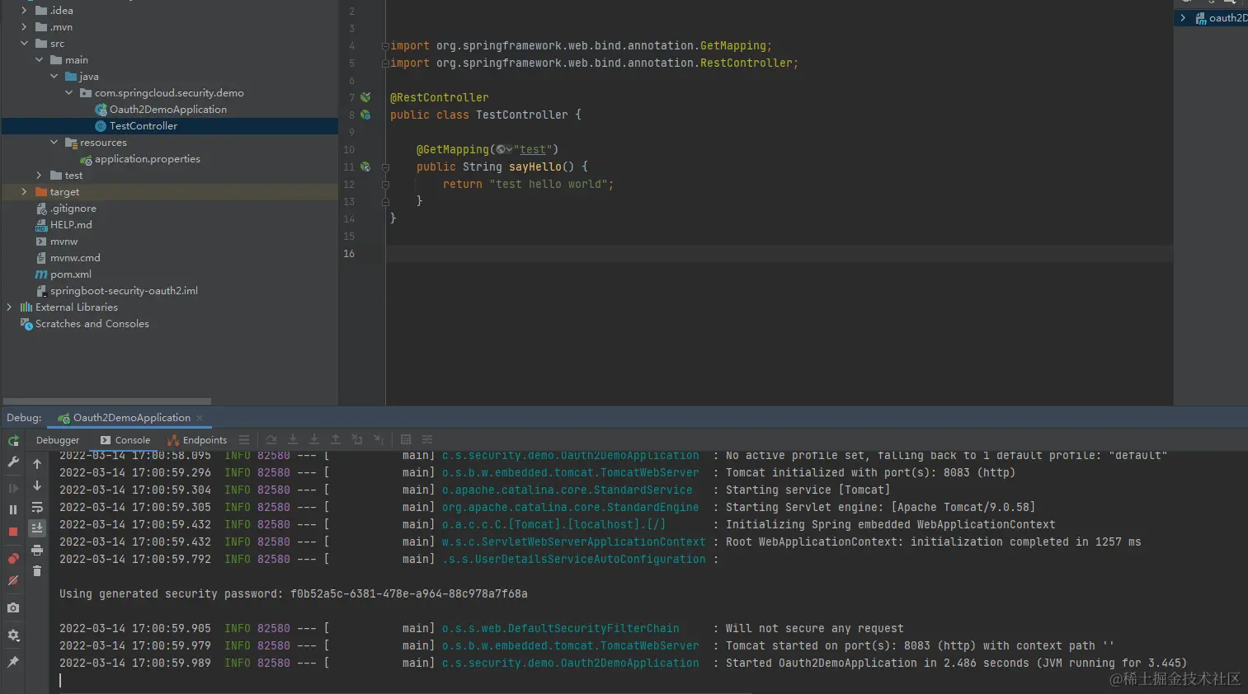
Task: Fold the import statements block
Action: pyautogui.click(x=385, y=46)
